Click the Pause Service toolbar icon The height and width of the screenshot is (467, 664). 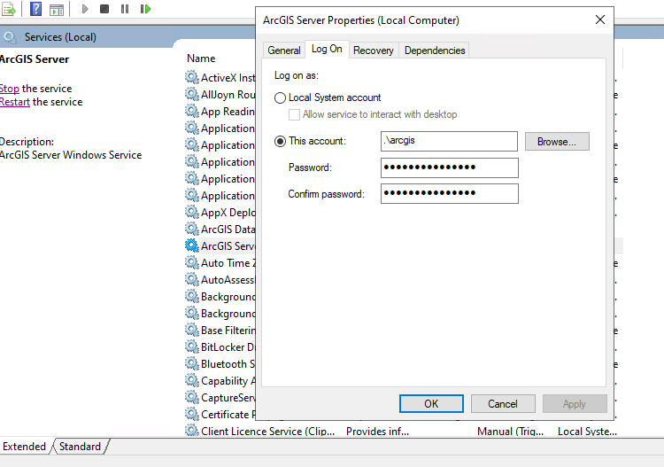tap(125, 9)
